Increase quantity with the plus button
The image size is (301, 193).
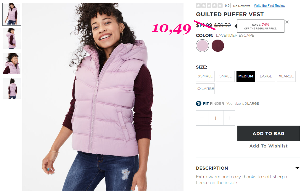(229, 118)
